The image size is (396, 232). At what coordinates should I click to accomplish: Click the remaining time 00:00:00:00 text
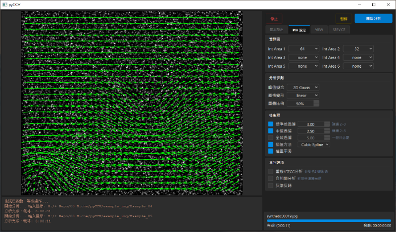pos(377,226)
